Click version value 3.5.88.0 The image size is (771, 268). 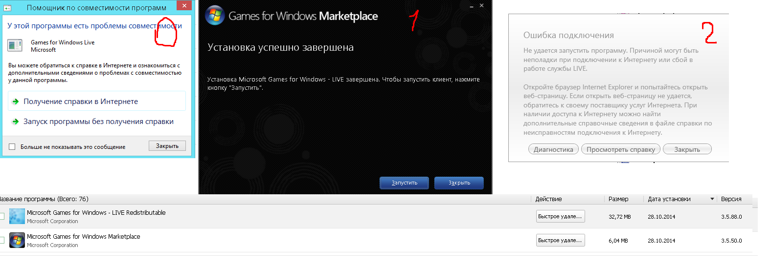point(731,217)
